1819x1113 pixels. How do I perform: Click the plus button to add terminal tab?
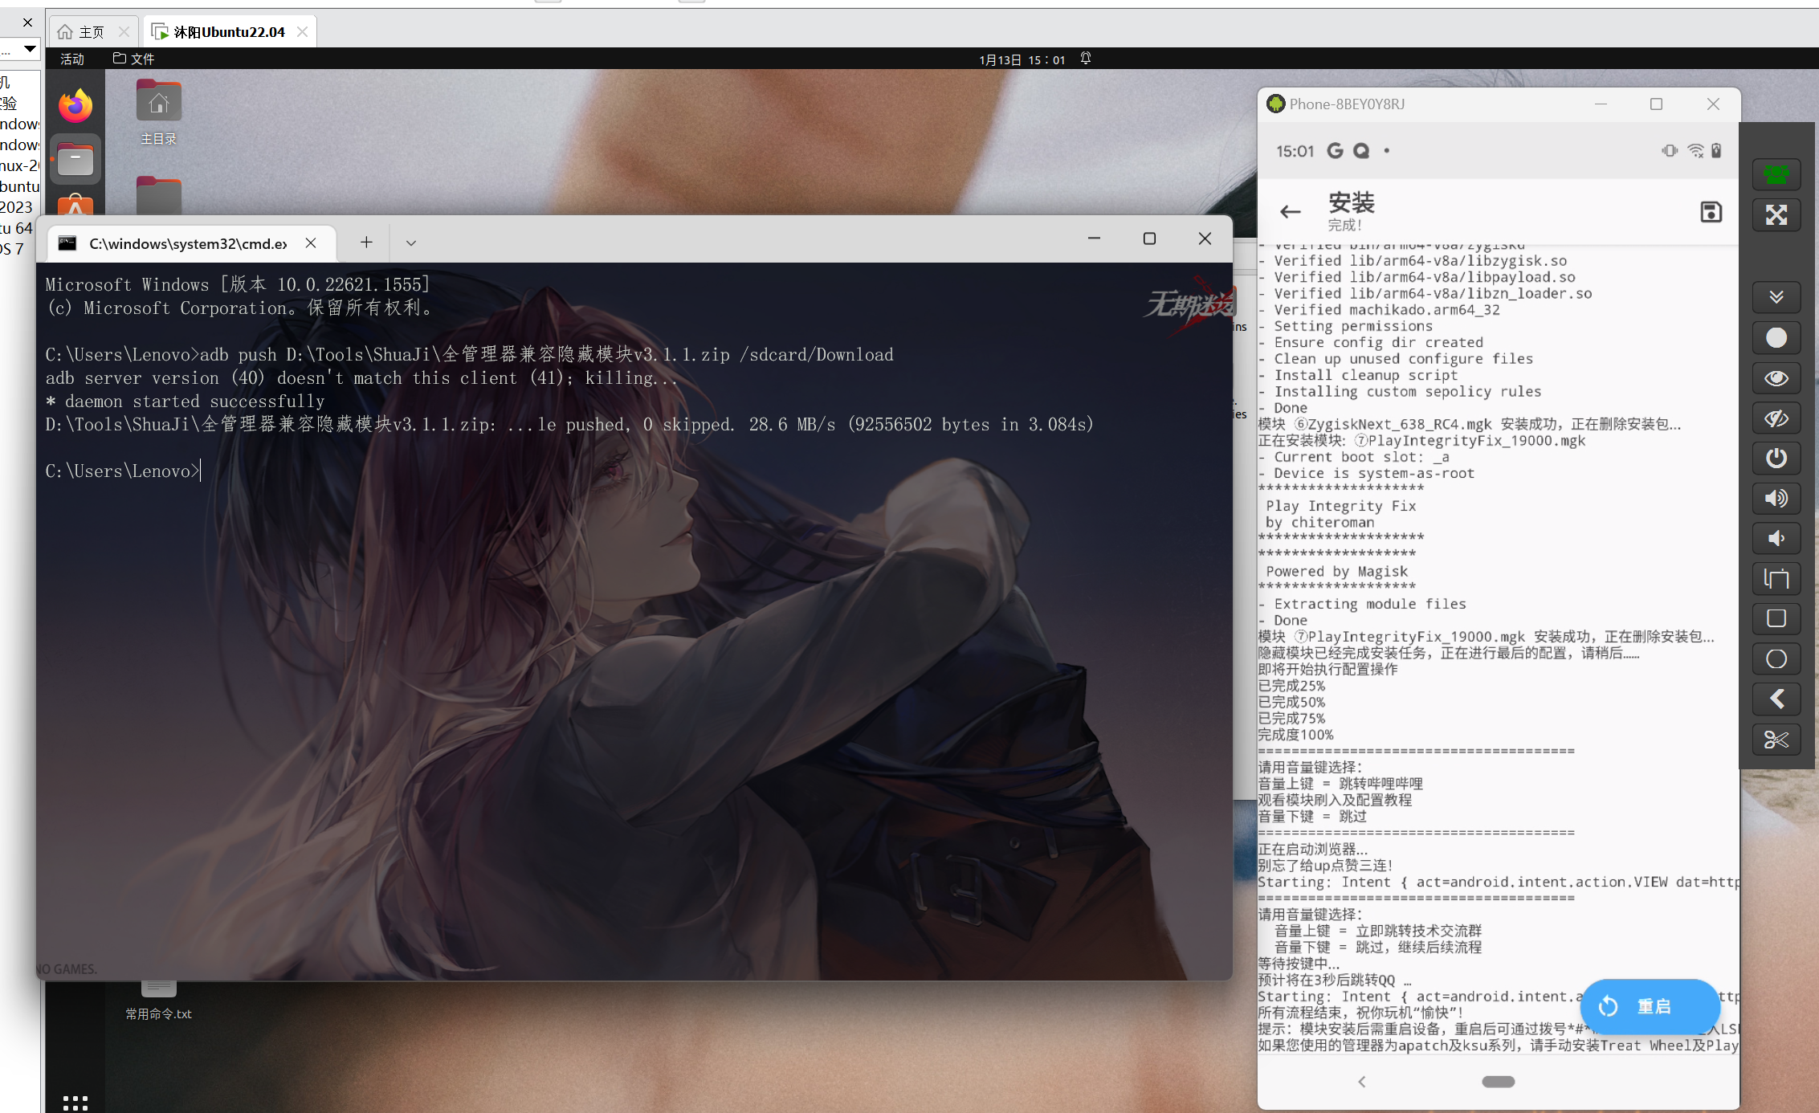pyautogui.click(x=366, y=243)
